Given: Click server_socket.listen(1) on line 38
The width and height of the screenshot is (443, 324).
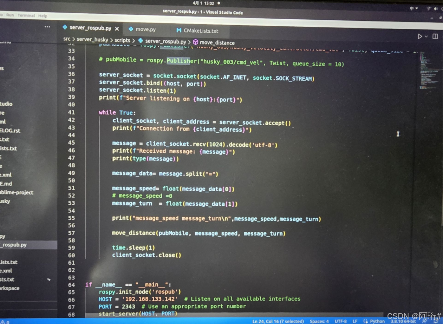Looking at the screenshot, I should pyautogui.click(x=137, y=91).
